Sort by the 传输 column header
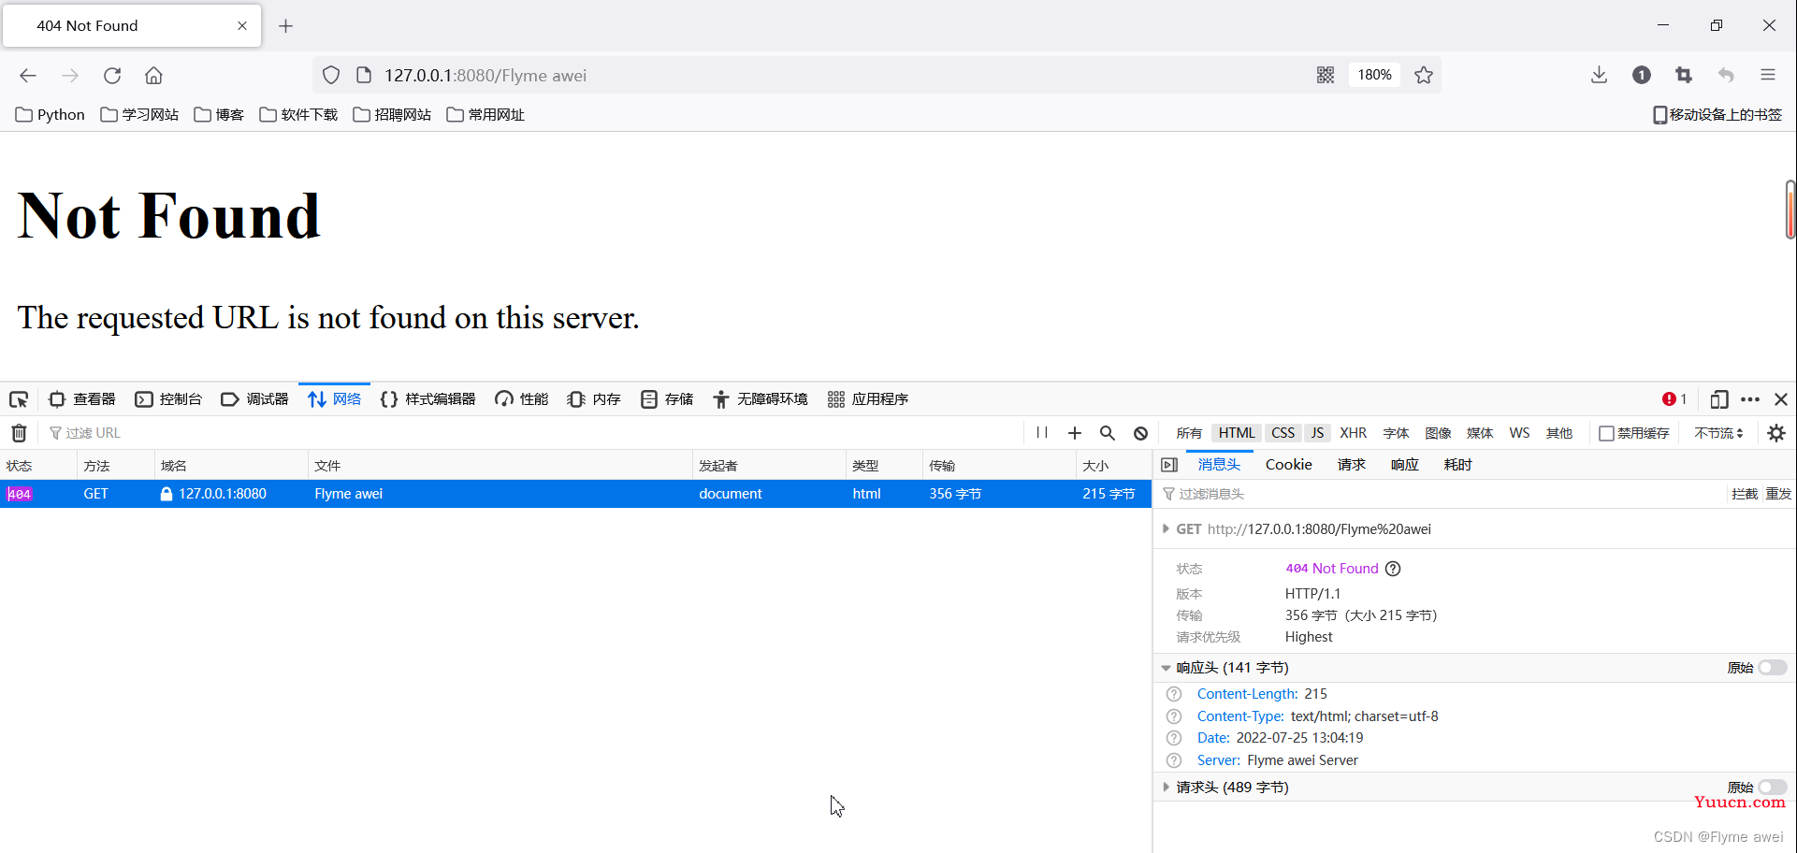This screenshot has width=1797, height=853. [x=999, y=465]
